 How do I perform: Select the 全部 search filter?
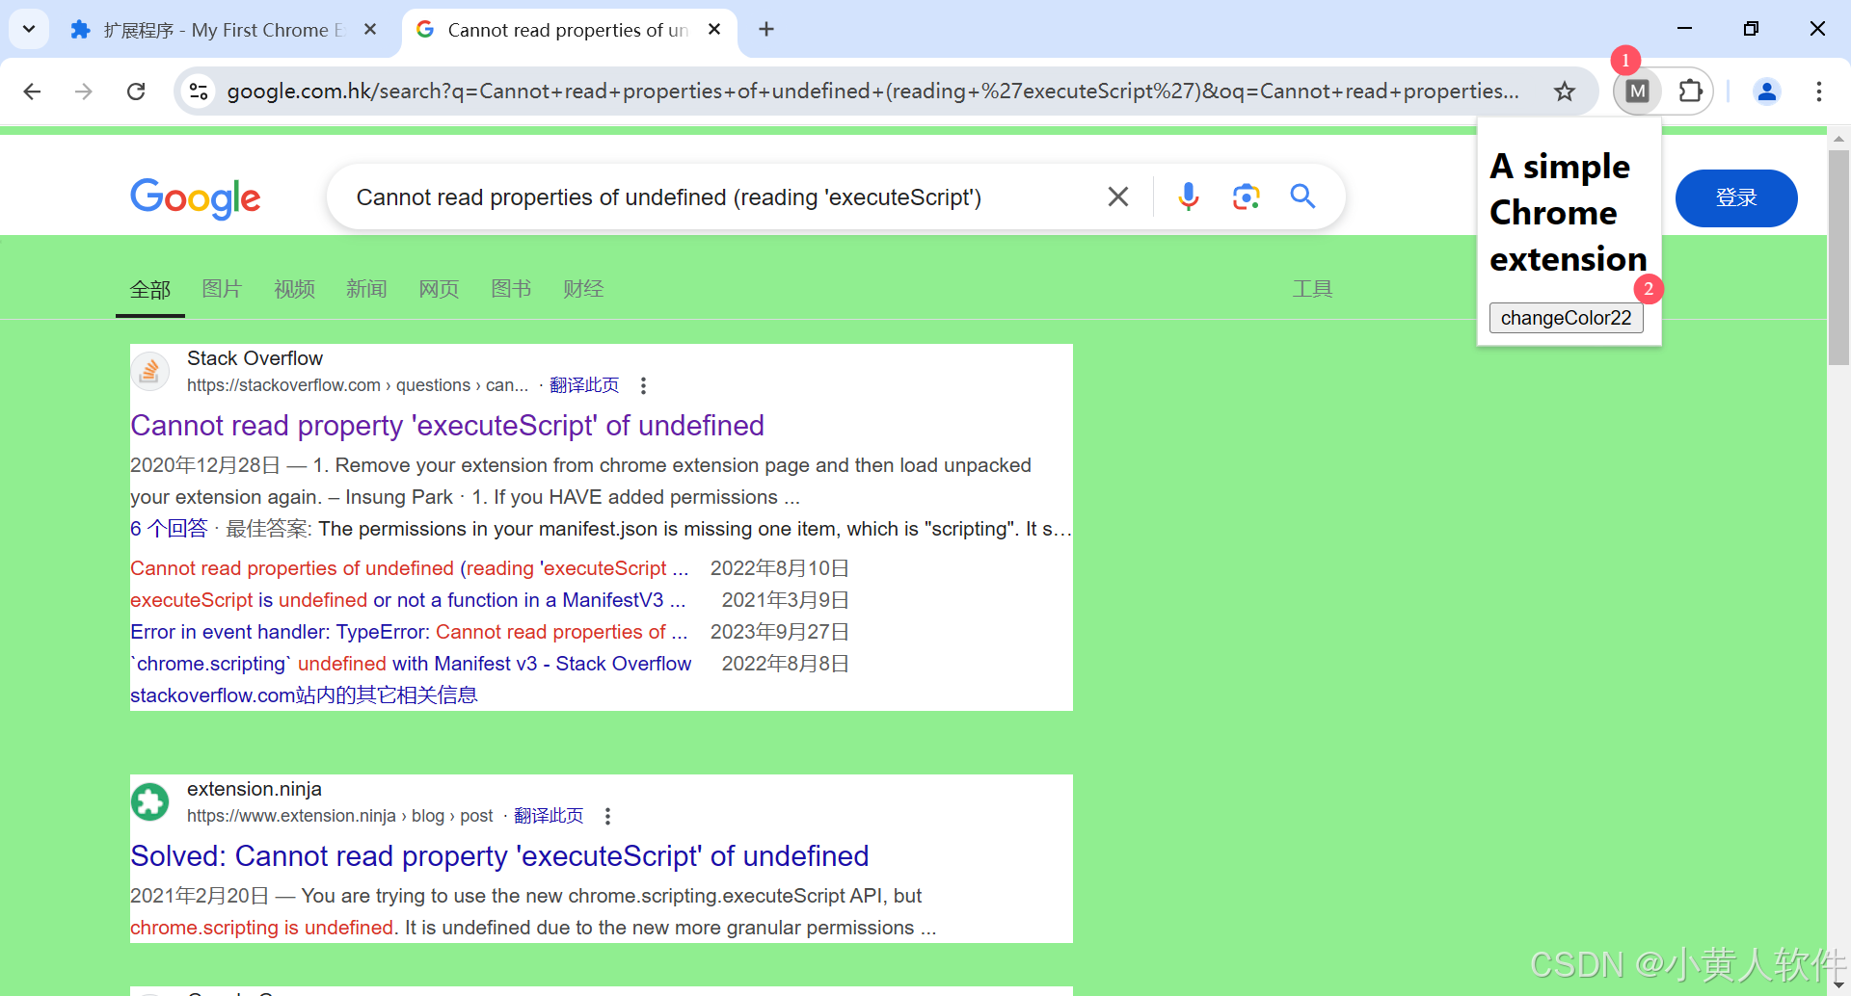(x=150, y=290)
